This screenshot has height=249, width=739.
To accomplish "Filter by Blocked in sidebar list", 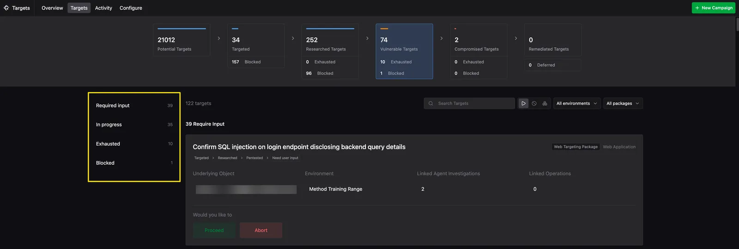I will point(134,163).
